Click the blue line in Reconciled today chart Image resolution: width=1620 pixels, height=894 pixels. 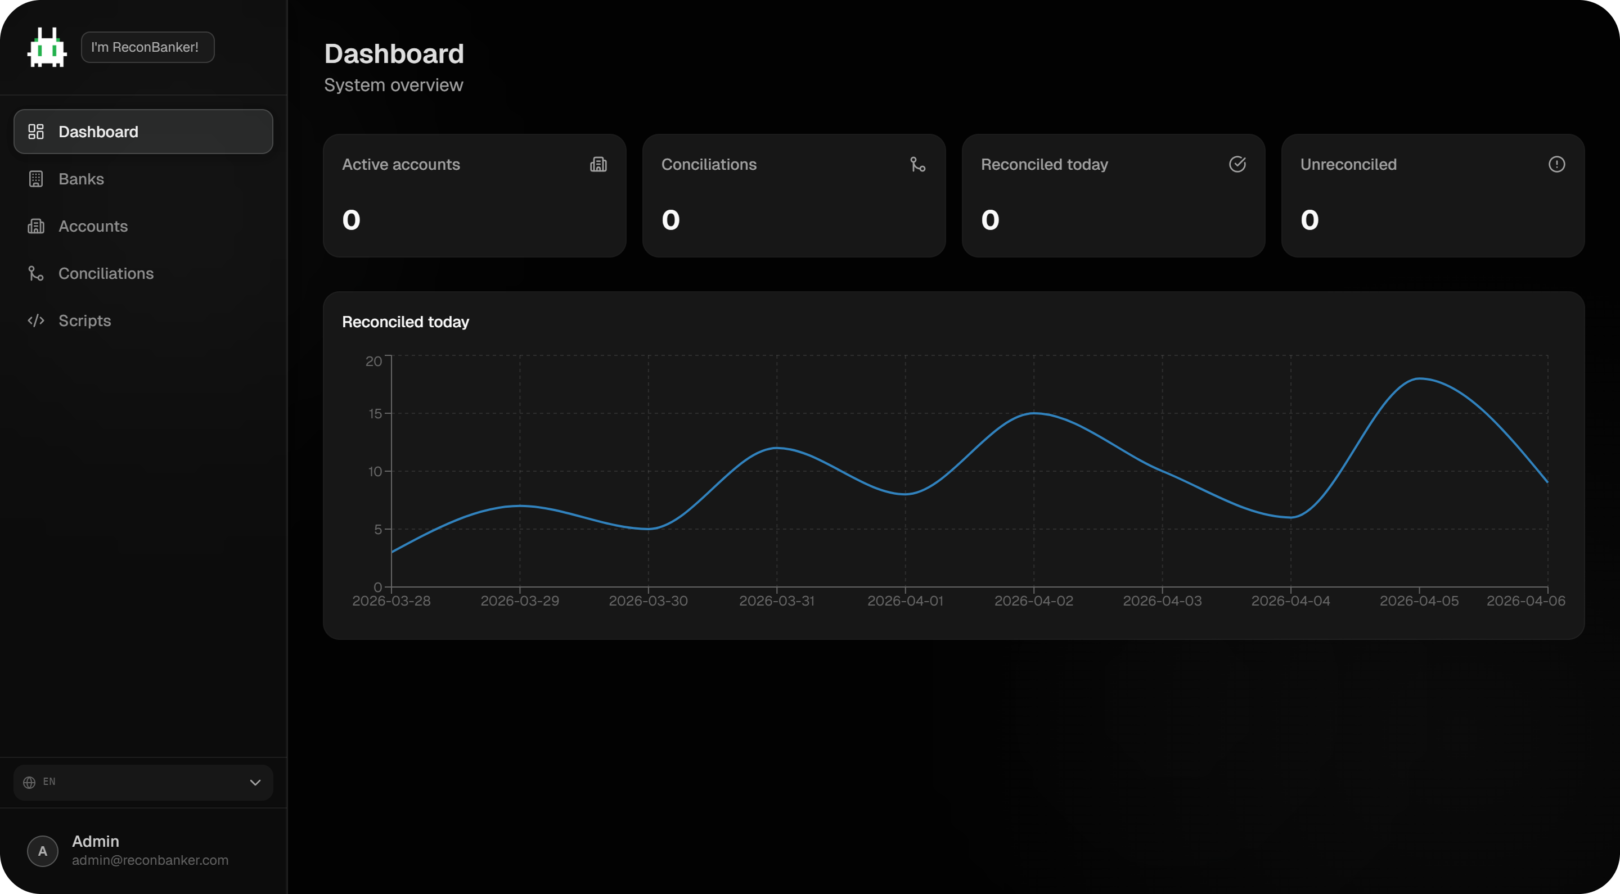pyautogui.click(x=1033, y=413)
